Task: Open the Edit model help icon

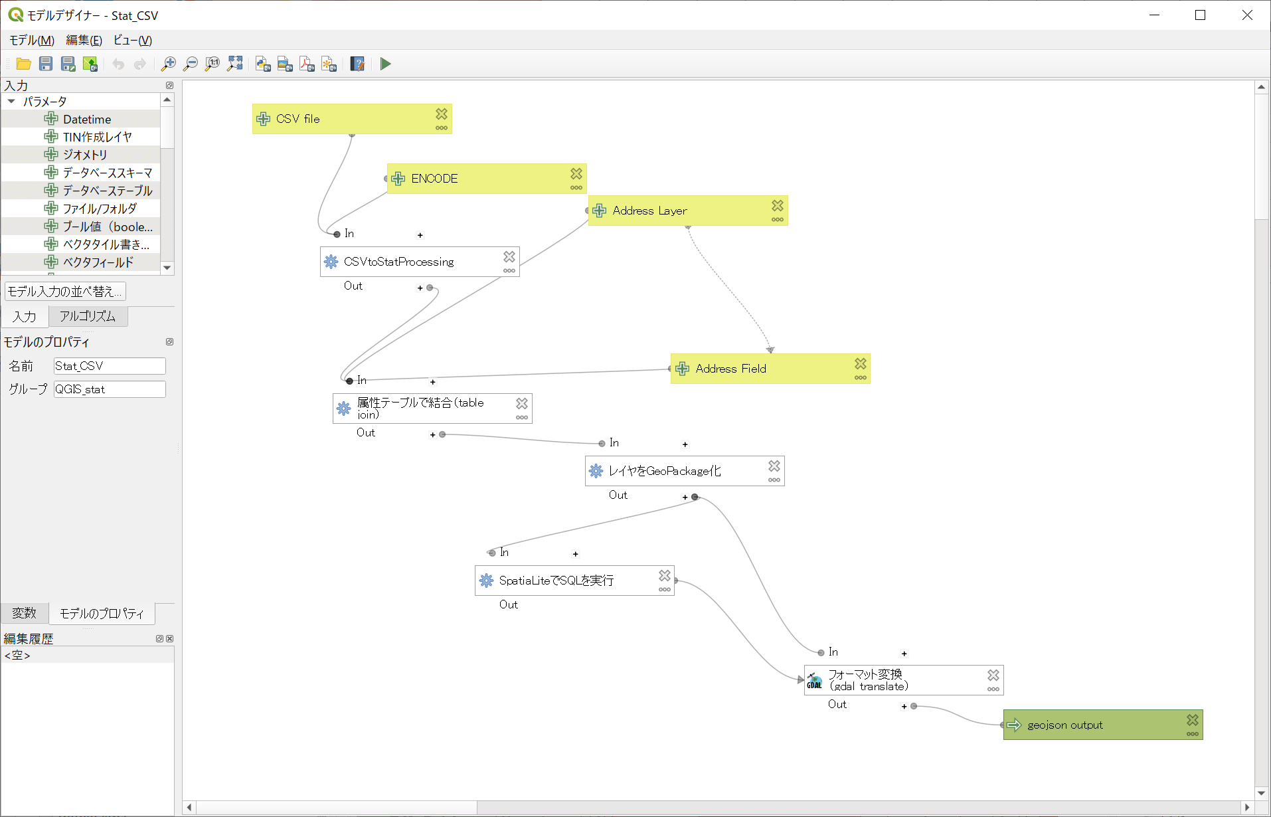Action: point(357,64)
